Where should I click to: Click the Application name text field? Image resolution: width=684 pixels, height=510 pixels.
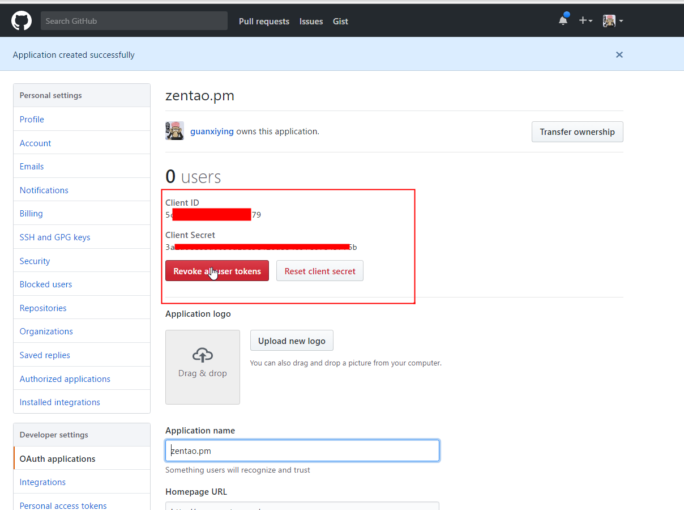302,450
